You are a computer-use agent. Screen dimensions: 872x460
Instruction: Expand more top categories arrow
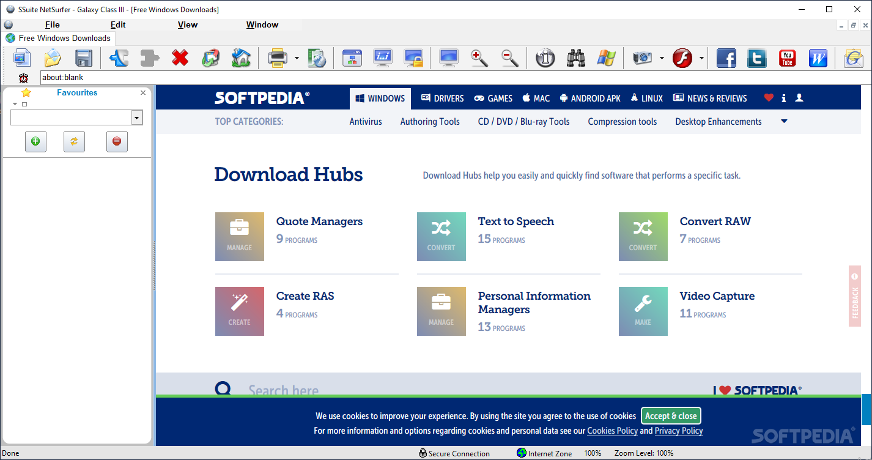(784, 122)
